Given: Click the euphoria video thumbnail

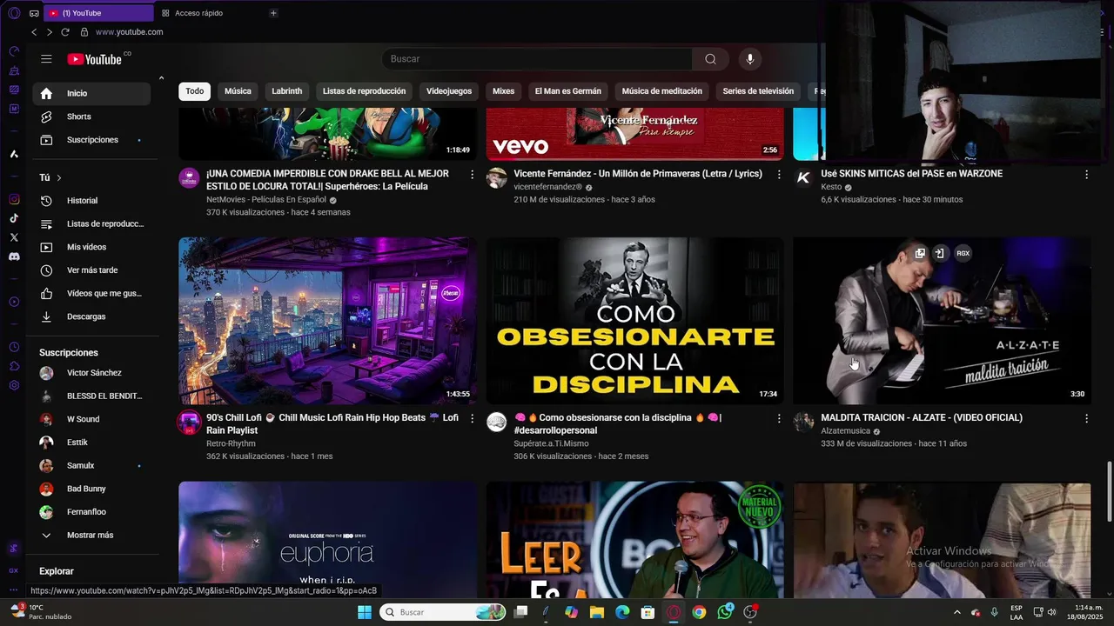Looking at the screenshot, I should (327, 539).
